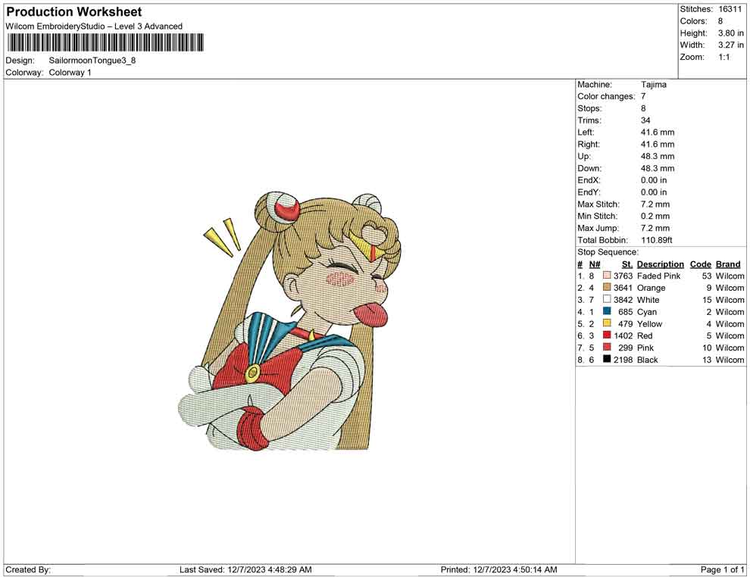Click the Up value '48.3 mm'
Image resolution: width=750 pixels, height=577 pixels.
658,156
